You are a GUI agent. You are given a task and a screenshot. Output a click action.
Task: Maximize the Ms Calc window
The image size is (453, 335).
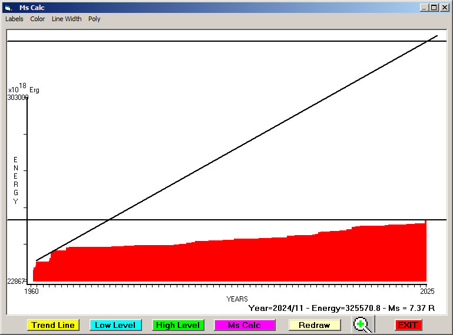tap(434, 8)
